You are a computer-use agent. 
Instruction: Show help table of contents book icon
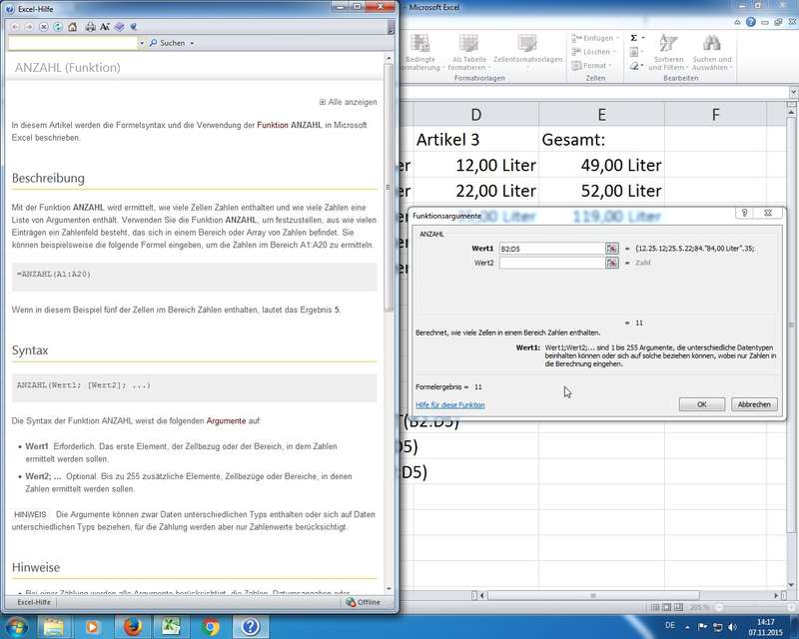point(119,27)
